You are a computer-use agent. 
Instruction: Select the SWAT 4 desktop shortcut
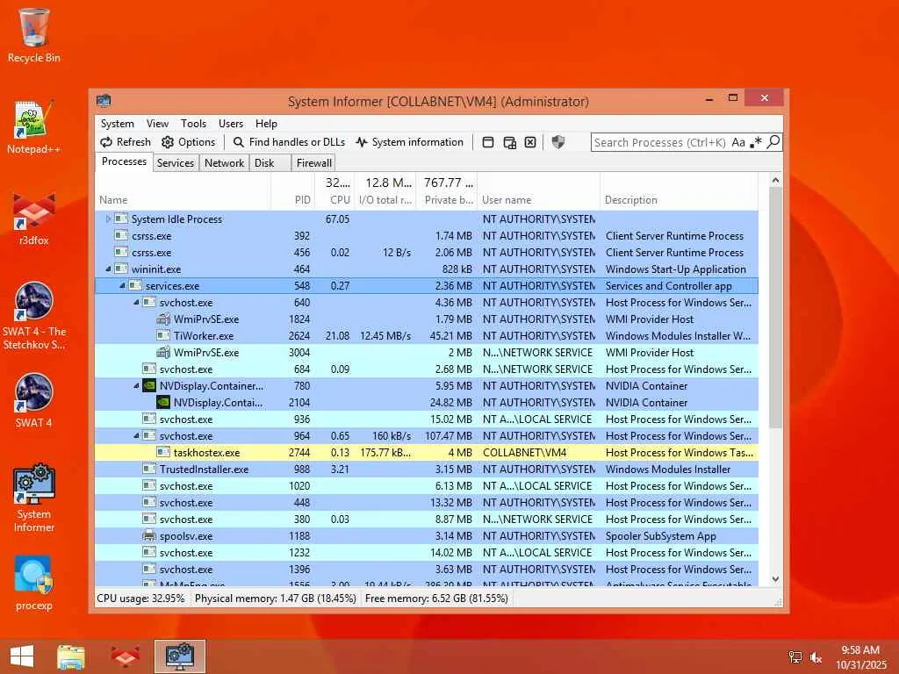pyautogui.click(x=34, y=400)
